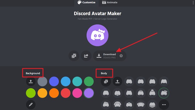Viewport: 195px width, 110px height.
Task: Open the eyedropper custom color picker
Action: (x=31, y=105)
